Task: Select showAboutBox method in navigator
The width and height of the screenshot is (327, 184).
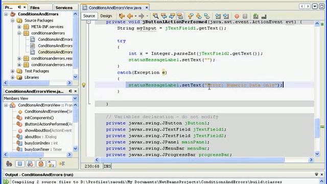Action: pos(48,130)
